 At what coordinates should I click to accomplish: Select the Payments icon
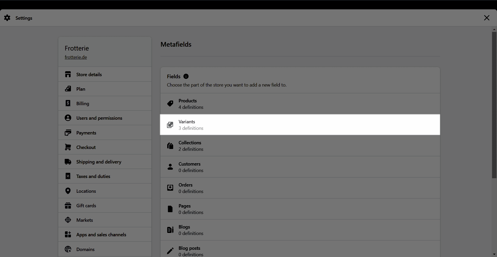[x=68, y=133]
